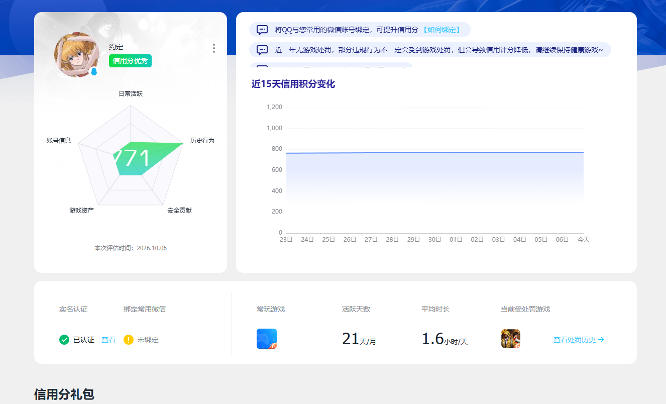Click the yellow warning icon for 未绑定
The height and width of the screenshot is (404, 666).
[x=129, y=340]
